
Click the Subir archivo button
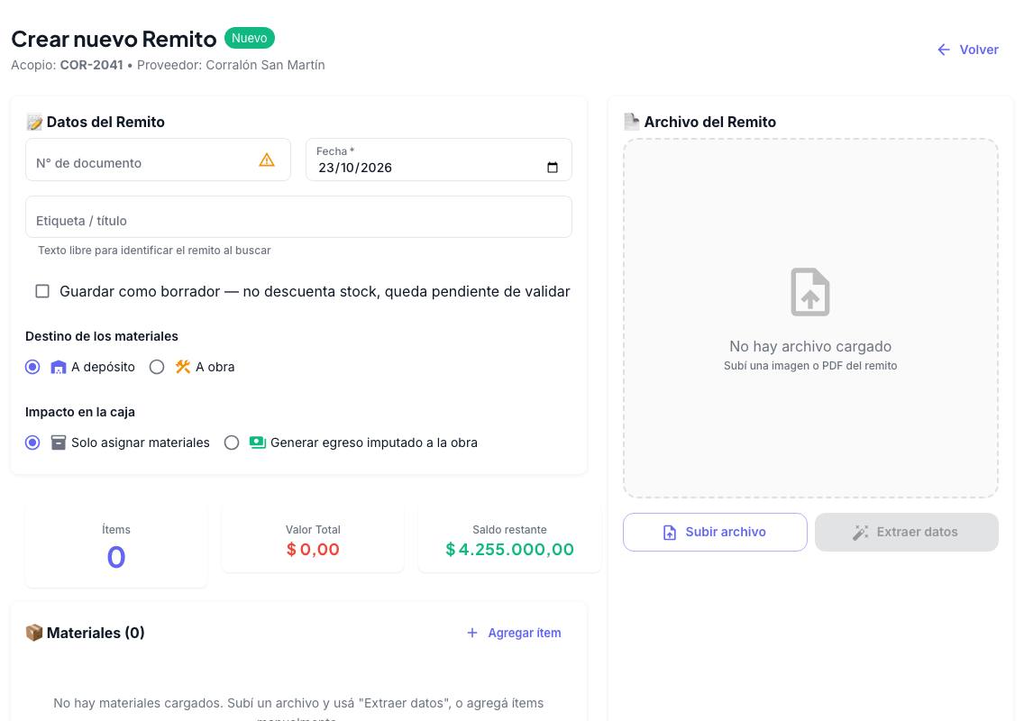715,533
